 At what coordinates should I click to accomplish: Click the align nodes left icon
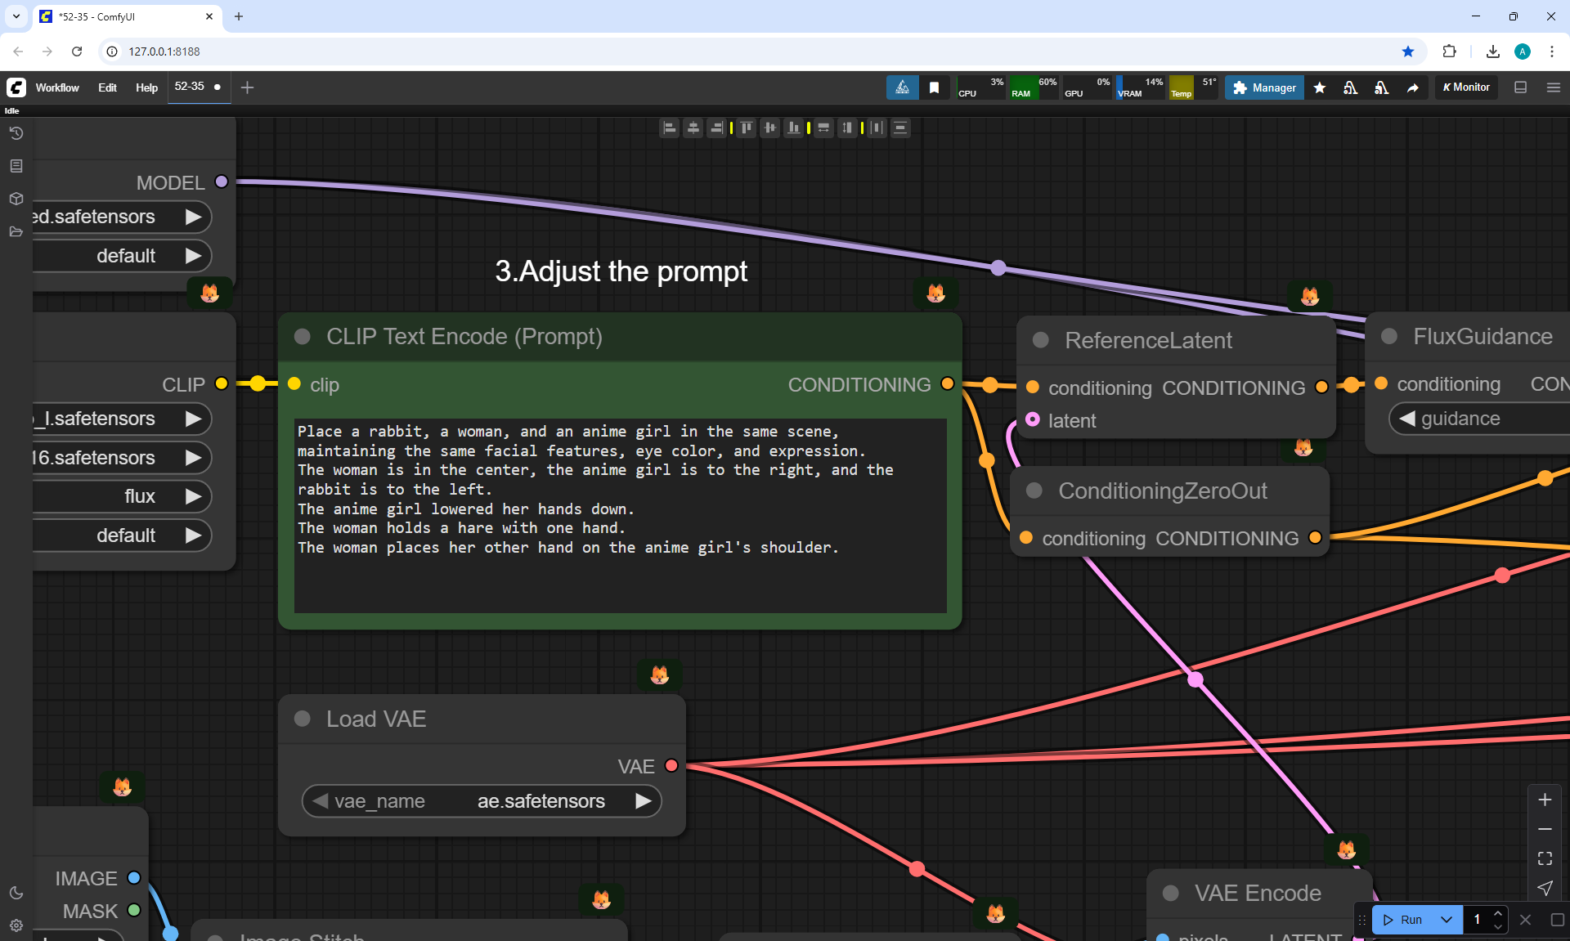click(x=669, y=128)
